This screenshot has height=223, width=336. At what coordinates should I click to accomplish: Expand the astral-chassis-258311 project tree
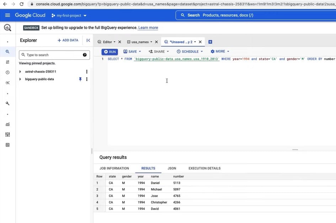tap(20, 71)
